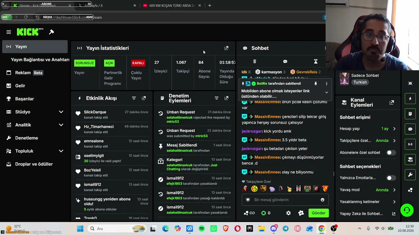419x235 pixels.
Task: Click the mtrlc53 username in the rejected Unban Request
Action: pyautogui.click(x=173, y=122)
